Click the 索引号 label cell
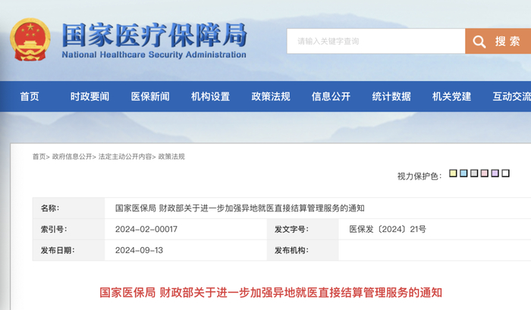Screen dimensions: 531x310 [68, 229]
